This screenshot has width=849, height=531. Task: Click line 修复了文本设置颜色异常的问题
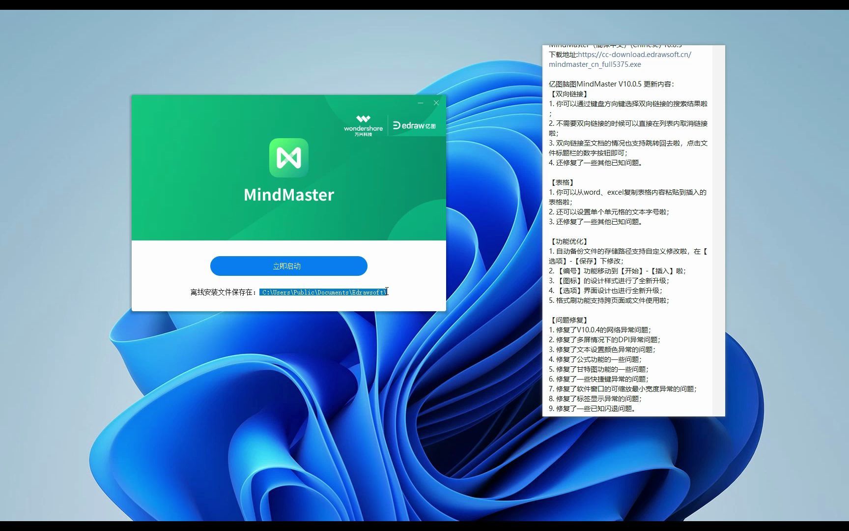pos(602,350)
